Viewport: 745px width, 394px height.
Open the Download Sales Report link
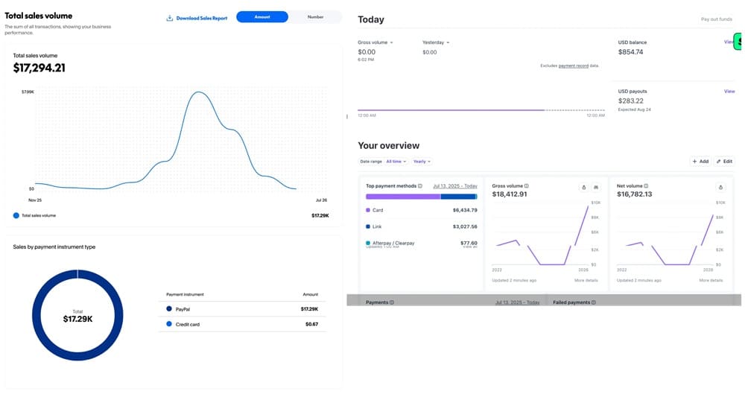pos(201,18)
